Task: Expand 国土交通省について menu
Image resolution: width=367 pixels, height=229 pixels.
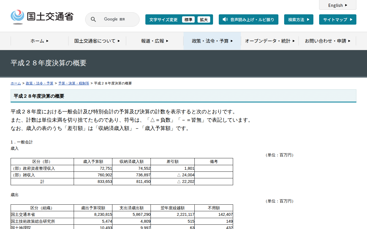Action: pos(97,41)
